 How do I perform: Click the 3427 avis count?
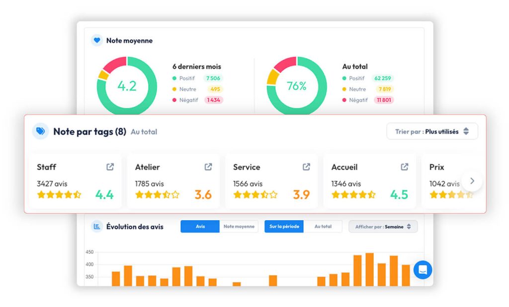click(52, 184)
